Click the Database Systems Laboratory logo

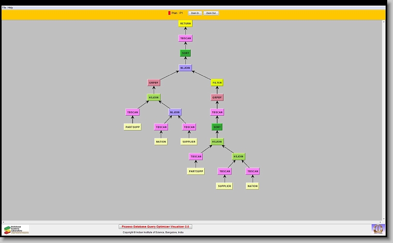16,229
